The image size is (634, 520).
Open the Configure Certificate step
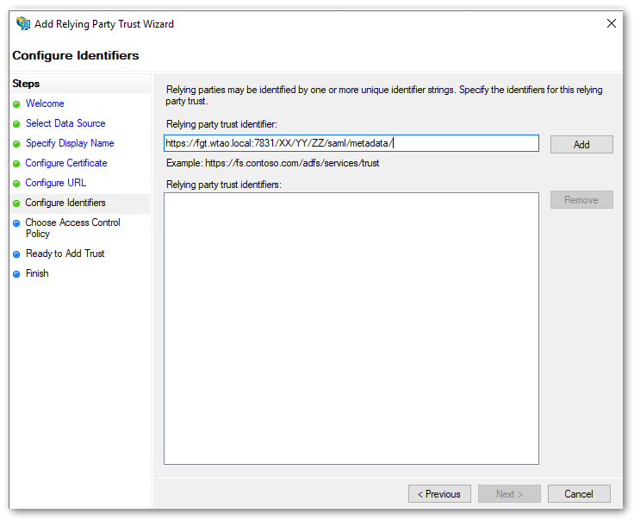[66, 163]
